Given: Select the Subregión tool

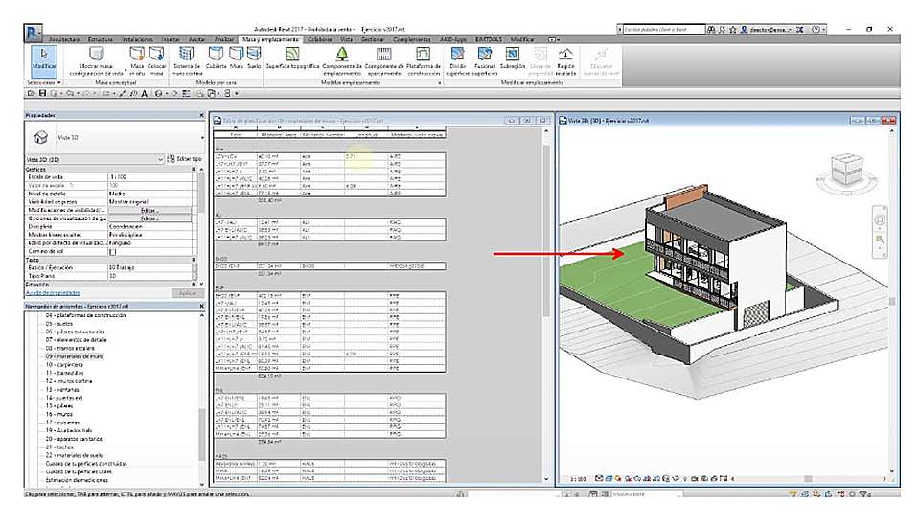Looking at the screenshot, I should 512,58.
